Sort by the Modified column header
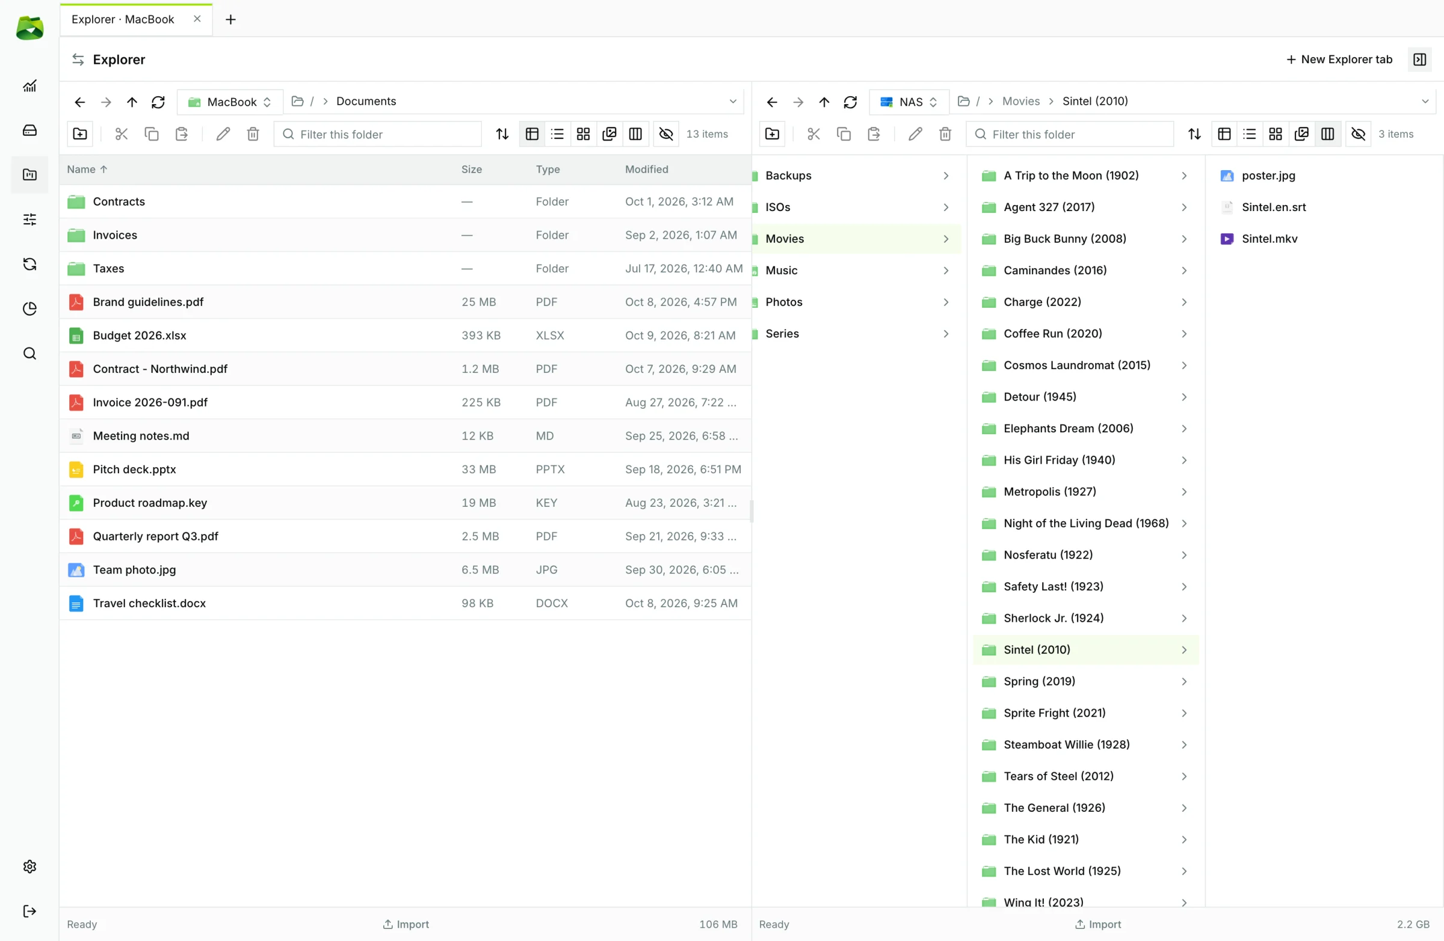The image size is (1444, 941). point(647,169)
